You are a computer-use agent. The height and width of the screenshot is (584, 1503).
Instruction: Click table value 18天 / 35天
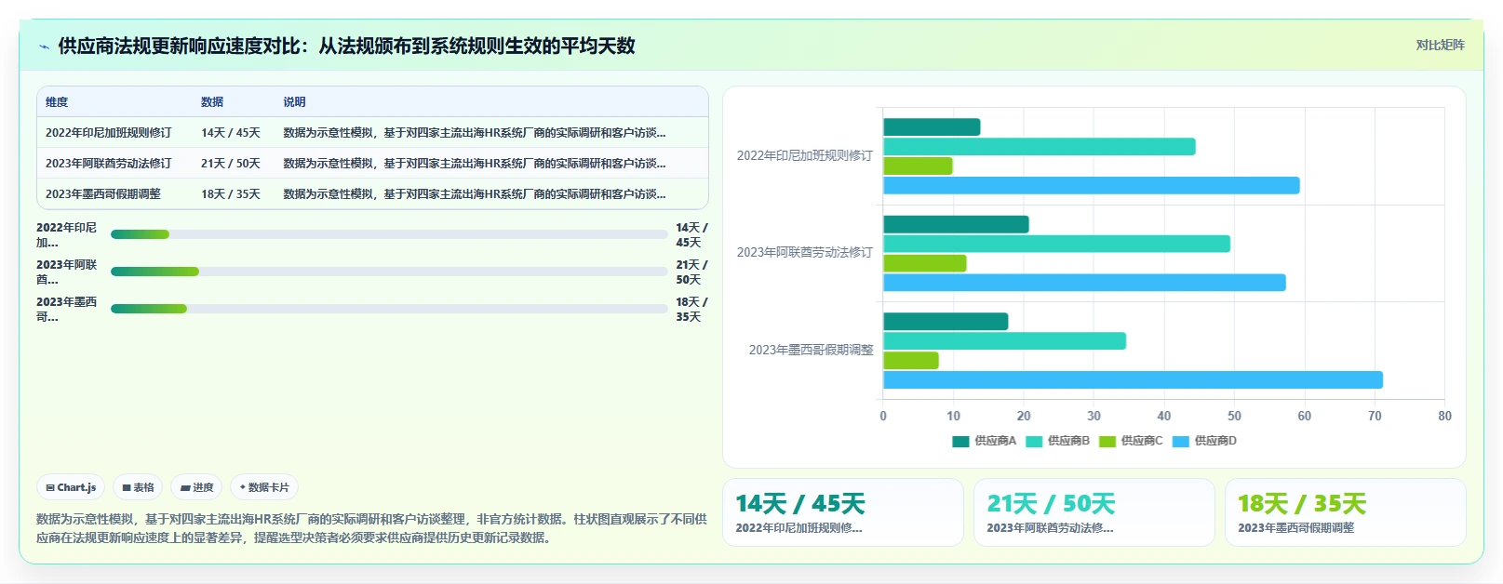coord(231,194)
